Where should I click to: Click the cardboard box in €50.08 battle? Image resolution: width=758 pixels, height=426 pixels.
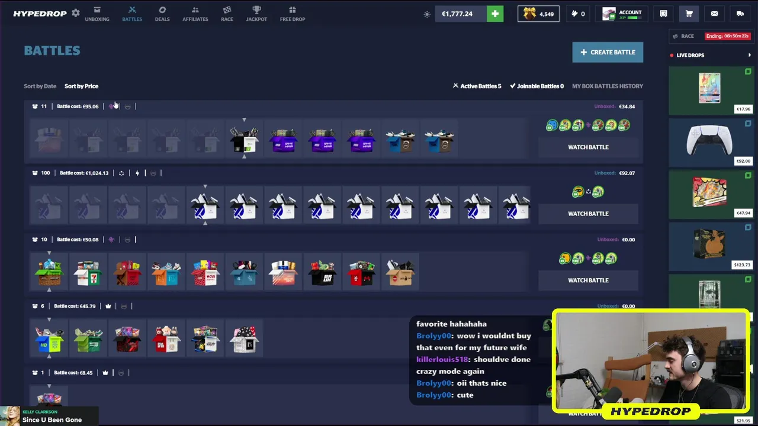point(400,273)
